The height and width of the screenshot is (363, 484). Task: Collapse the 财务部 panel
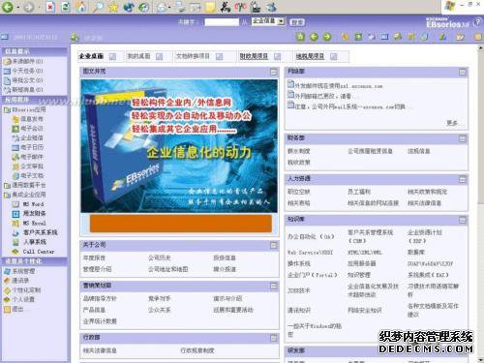pyautogui.click(x=463, y=138)
